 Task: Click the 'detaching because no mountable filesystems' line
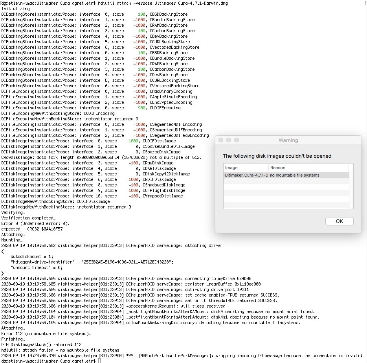pos(151,322)
